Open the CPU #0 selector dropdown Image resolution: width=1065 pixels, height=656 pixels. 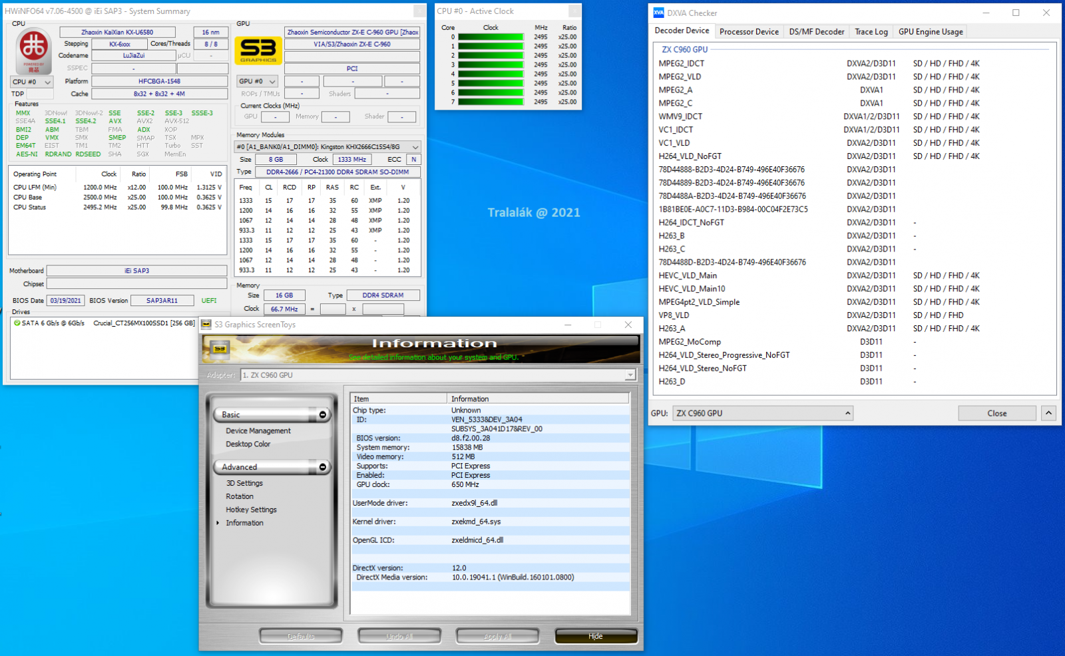point(32,82)
